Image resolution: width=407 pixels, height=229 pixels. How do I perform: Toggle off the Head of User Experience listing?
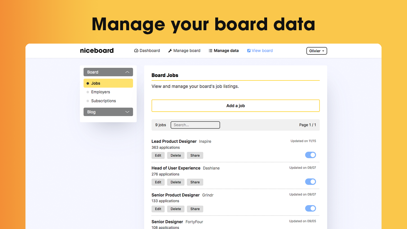[311, 182]
